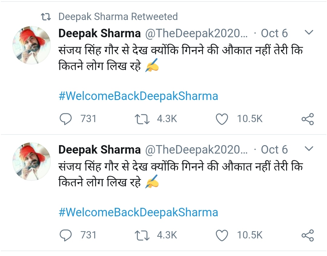Open the first tweet's Oct 6 timestamp
This screenshot has height=256, width=327.
coord(274,33)
